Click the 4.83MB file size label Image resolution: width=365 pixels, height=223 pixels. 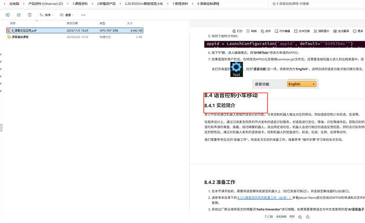pos(281,217)
